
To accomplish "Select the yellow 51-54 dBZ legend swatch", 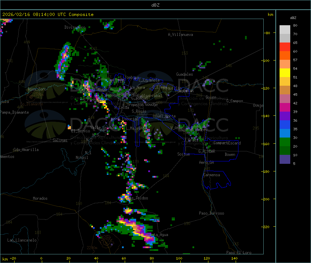I will 285,73.
